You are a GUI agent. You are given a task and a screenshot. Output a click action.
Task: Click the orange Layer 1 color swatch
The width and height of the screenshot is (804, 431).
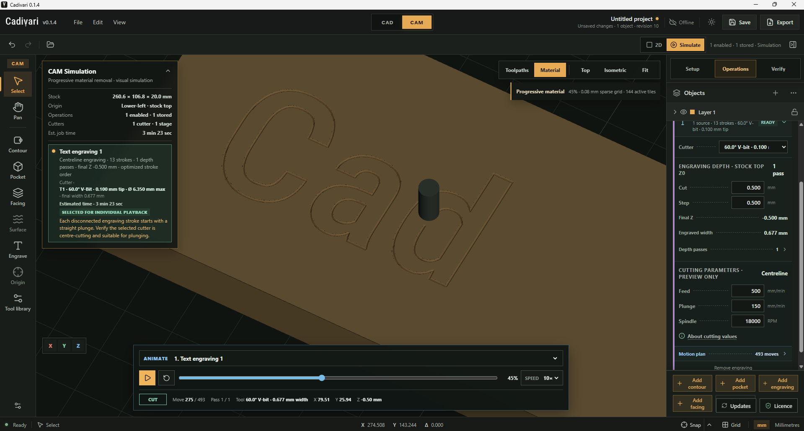pos(692,112)
